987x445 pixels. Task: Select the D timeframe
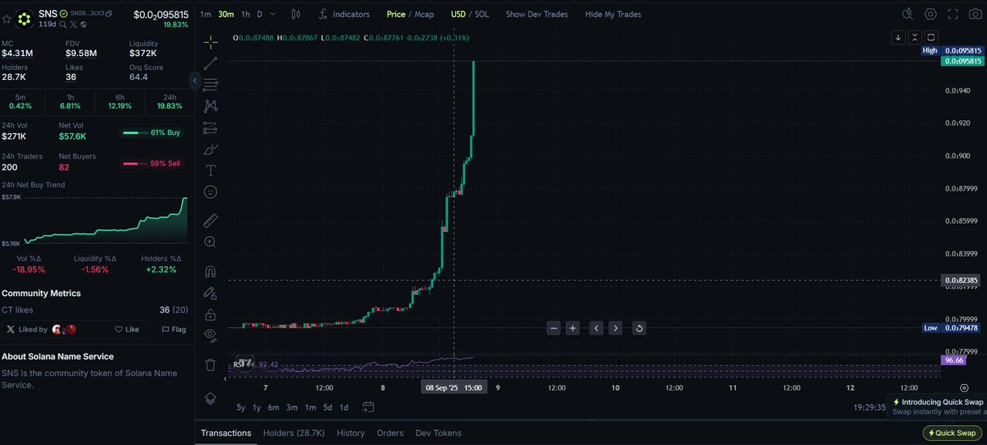(x=259, y=14)
